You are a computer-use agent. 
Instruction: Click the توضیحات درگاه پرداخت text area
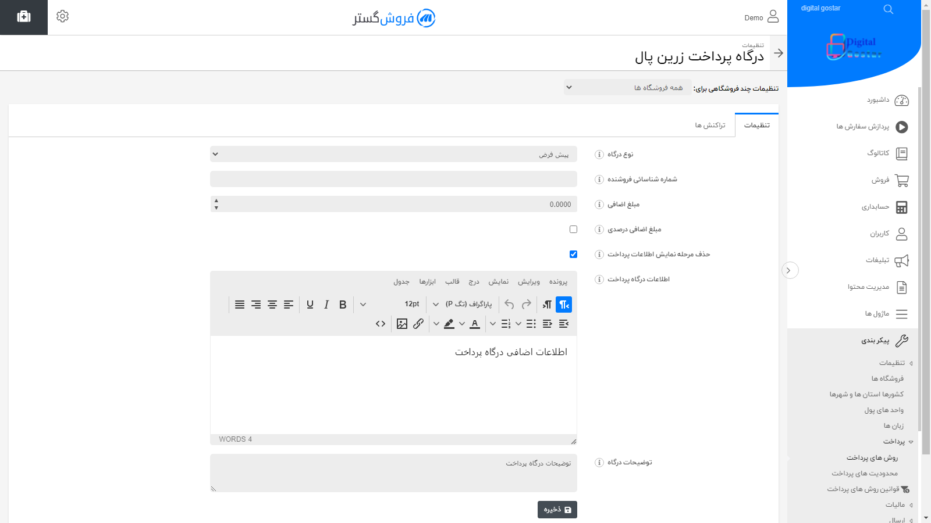393,473
